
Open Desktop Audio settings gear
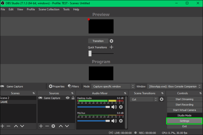121,107
